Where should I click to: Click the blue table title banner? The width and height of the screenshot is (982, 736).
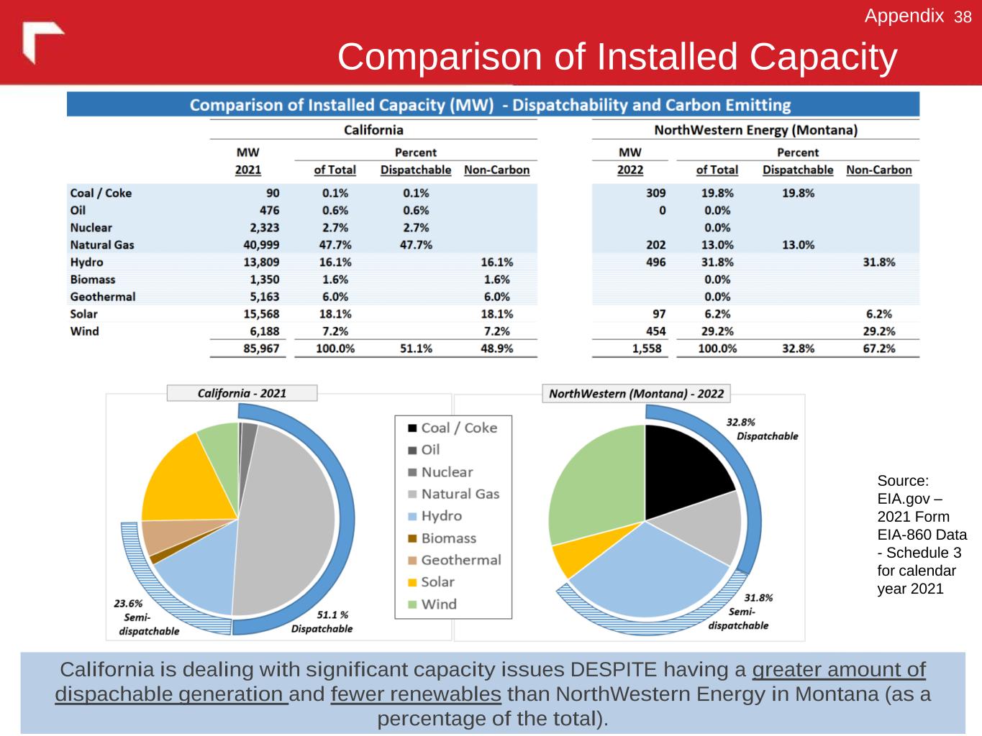[x=493, y=105]
